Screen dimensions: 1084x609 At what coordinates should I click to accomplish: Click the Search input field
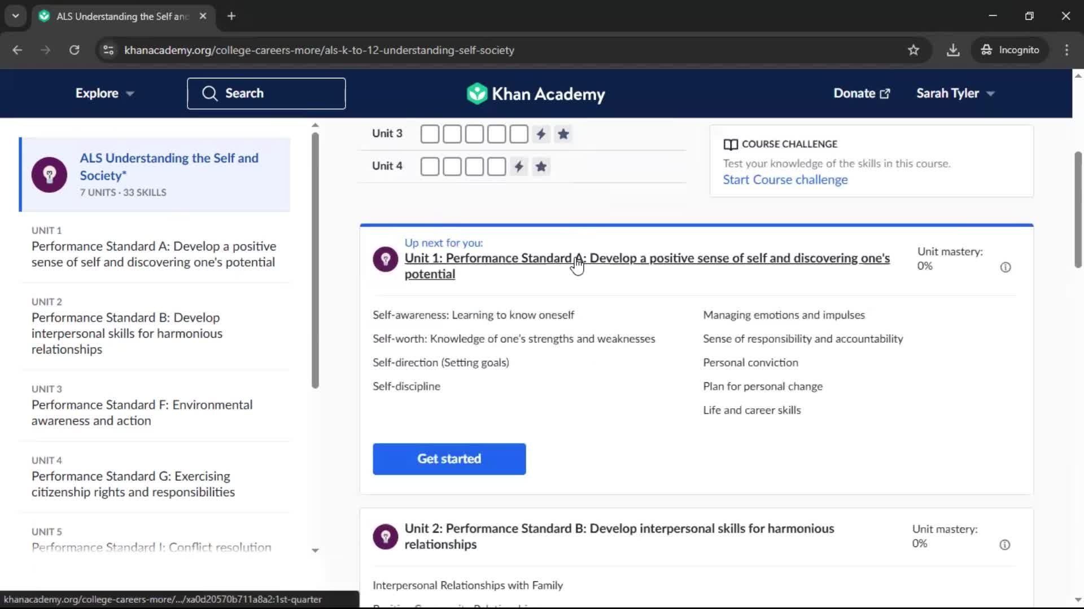pos(266,94)
